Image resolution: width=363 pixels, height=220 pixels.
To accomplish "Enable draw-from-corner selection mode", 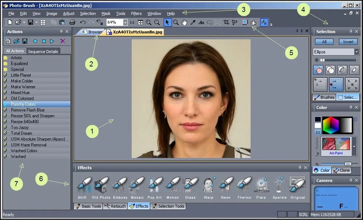I will [x=320, y=84].
